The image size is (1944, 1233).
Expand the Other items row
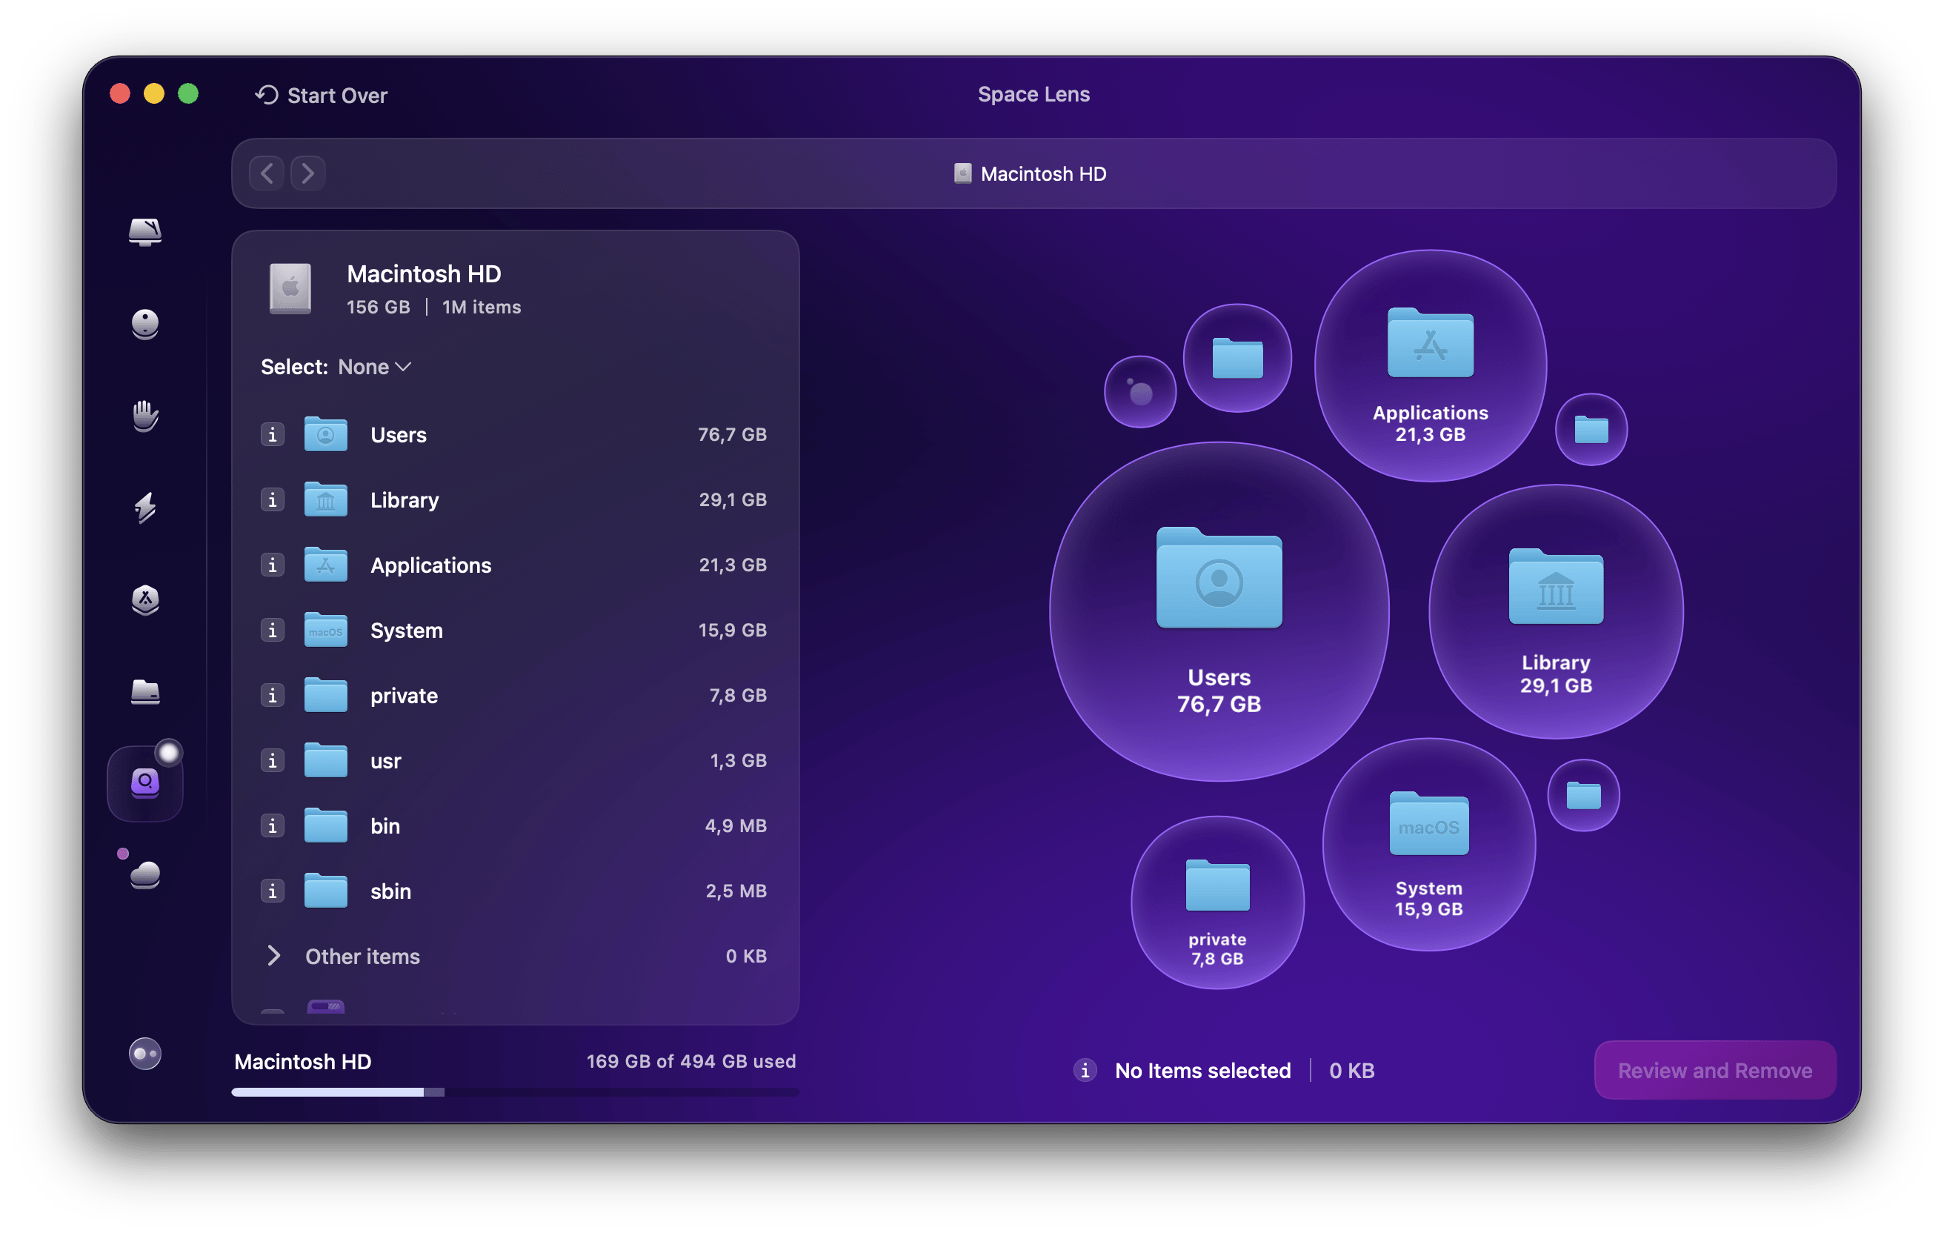click(276, 956)
